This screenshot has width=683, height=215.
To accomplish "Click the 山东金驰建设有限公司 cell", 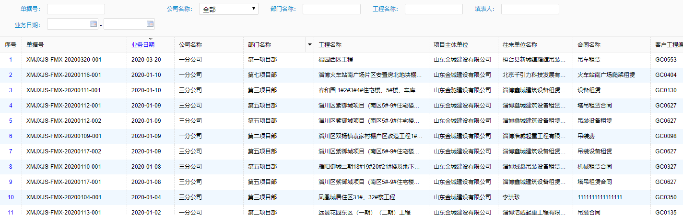I will [462, 90].
